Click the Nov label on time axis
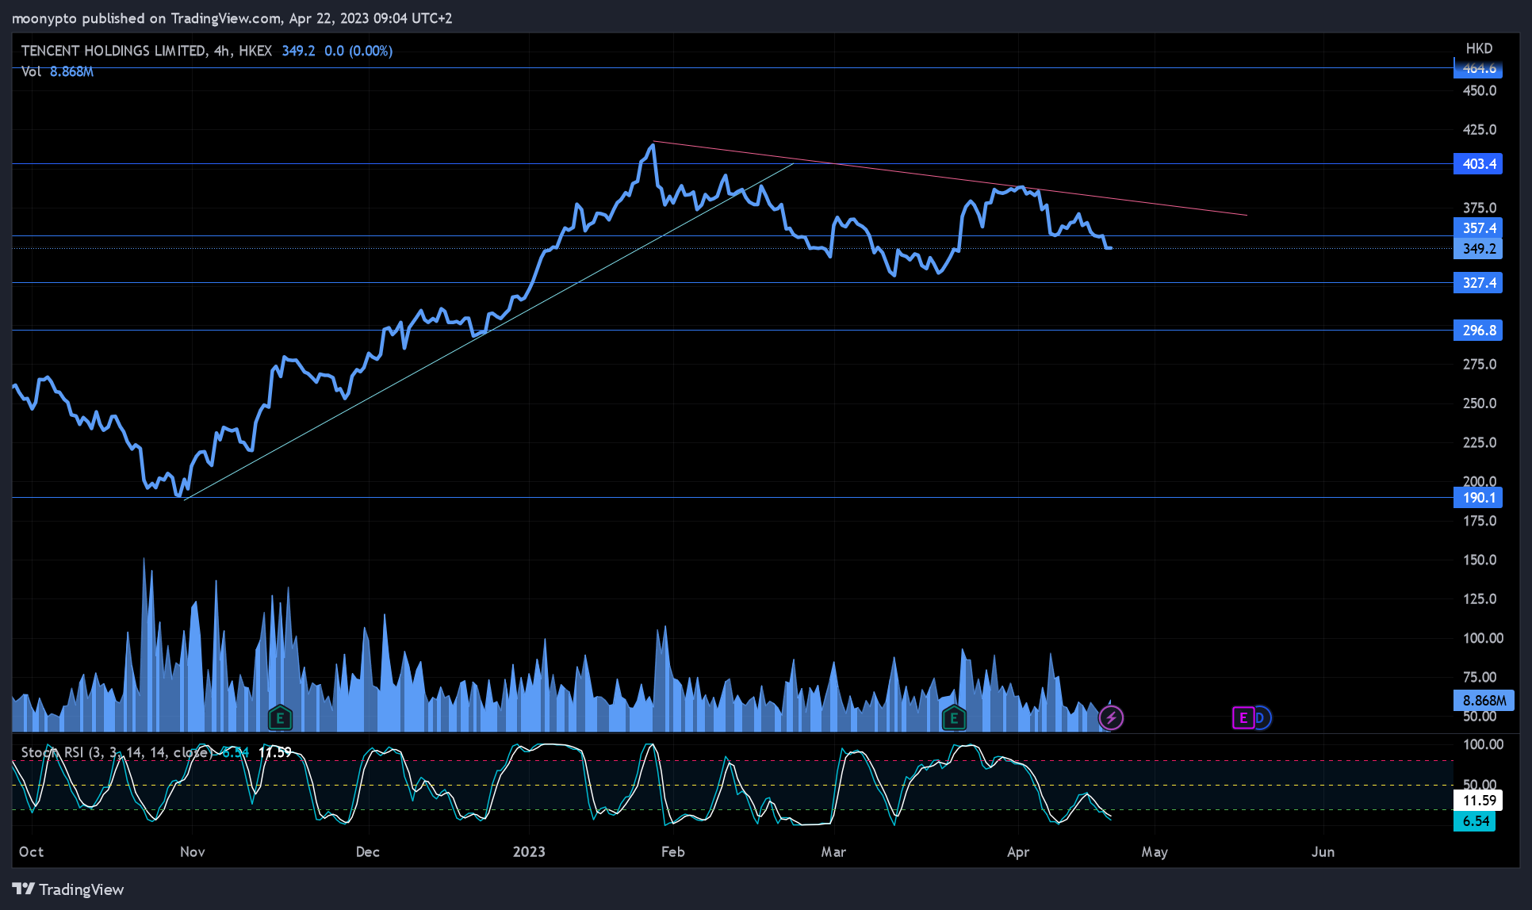Screen dimensions: 1532x910 [193, 852]
